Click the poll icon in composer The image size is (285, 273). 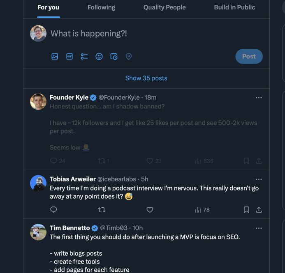(84, 57)
